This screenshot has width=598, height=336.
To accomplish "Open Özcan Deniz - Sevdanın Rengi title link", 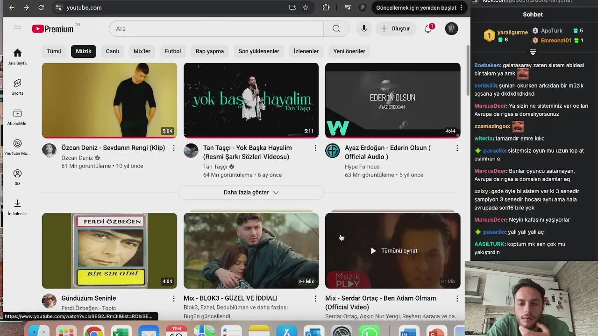I will tap(113, 148).
